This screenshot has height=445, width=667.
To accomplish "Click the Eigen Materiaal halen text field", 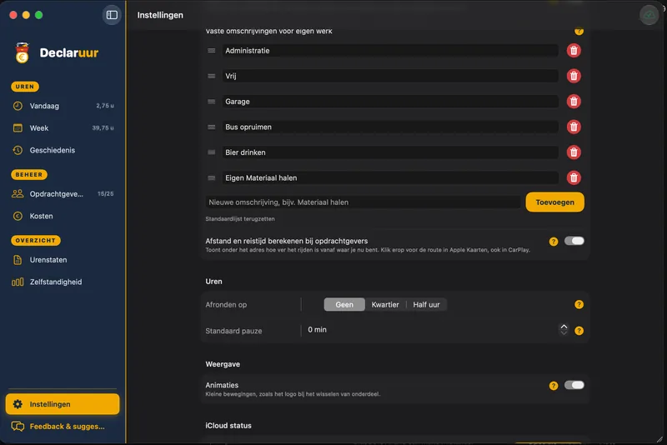I will pyautogui.click(x=390, y=177).
